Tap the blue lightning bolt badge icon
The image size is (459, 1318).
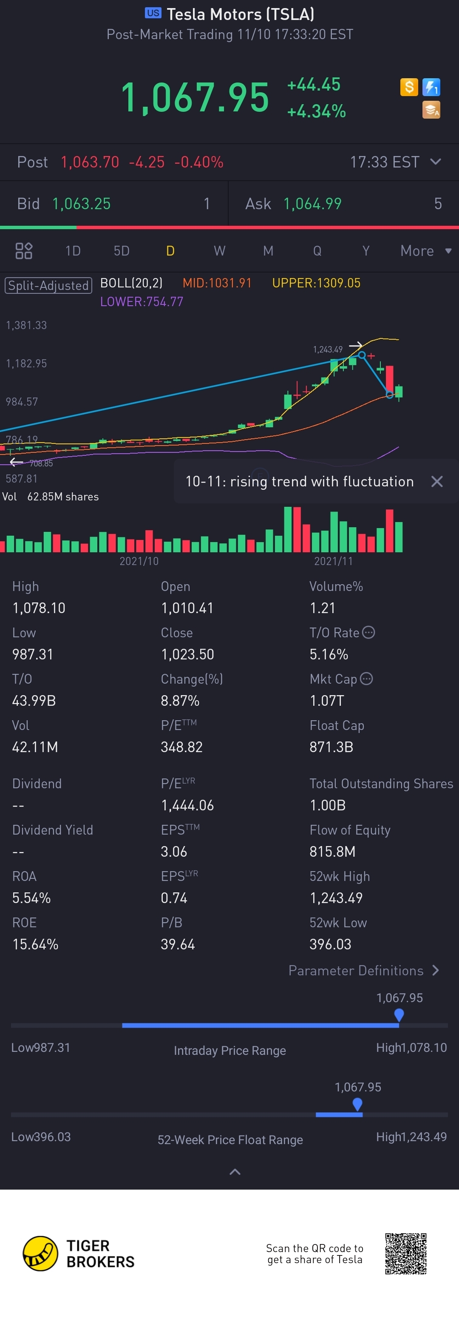tap(431, 87)
